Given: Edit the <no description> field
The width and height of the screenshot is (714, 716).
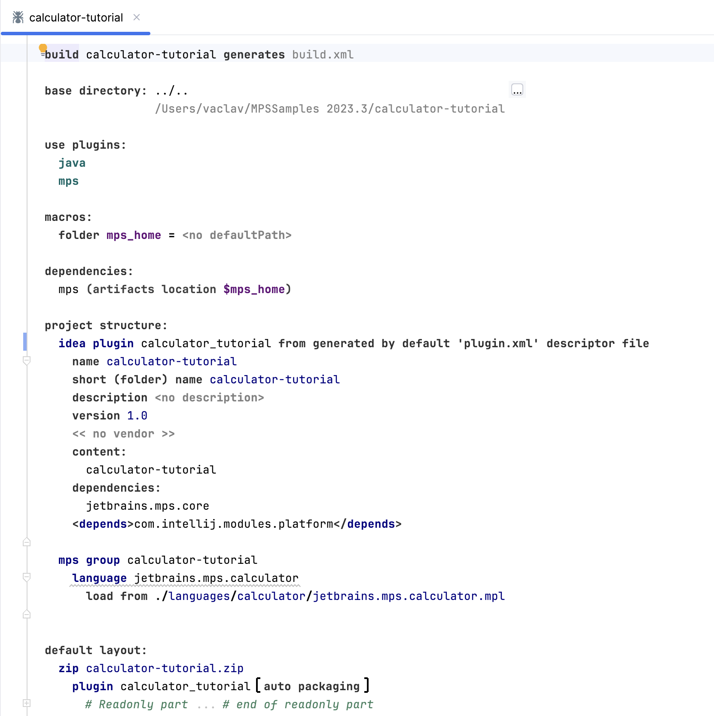Looking at the screenshot, I should point(209,398).
